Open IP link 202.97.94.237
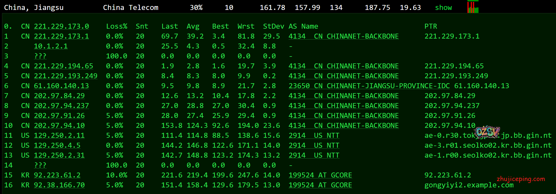Image resolution: width=556 pixels, height=194 pixels. [61, 106]
